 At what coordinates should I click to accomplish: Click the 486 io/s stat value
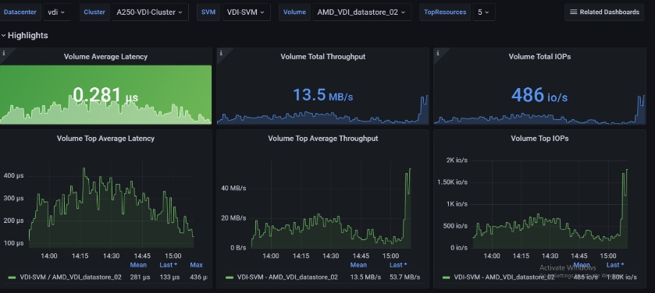pyautogui.click(x=539, y=95)
